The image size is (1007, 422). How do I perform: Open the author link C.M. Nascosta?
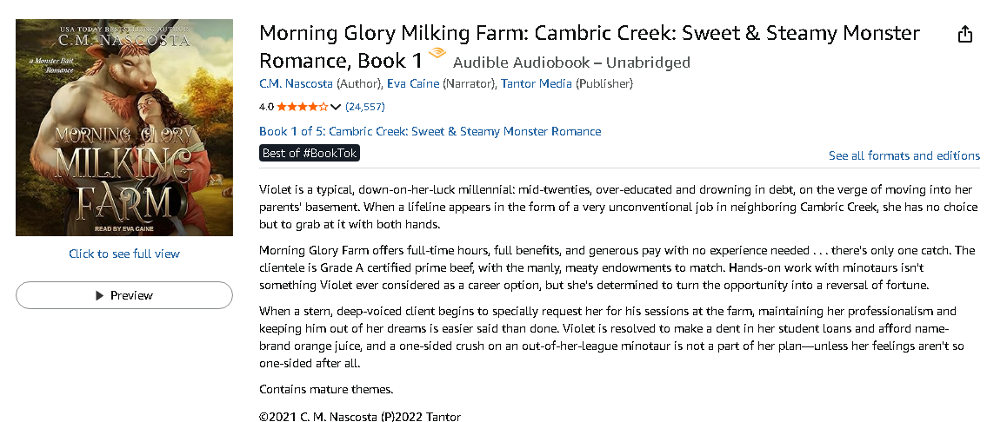[296, 84]
